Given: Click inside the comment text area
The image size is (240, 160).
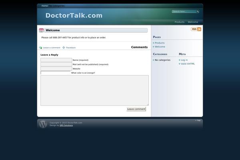Looking at the screenshot, I should (94, 90).
